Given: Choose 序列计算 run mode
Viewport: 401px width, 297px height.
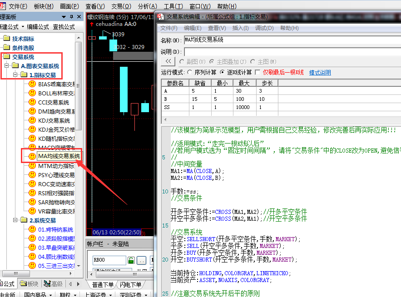Looking at the screenshot, I should click(190, 72).
